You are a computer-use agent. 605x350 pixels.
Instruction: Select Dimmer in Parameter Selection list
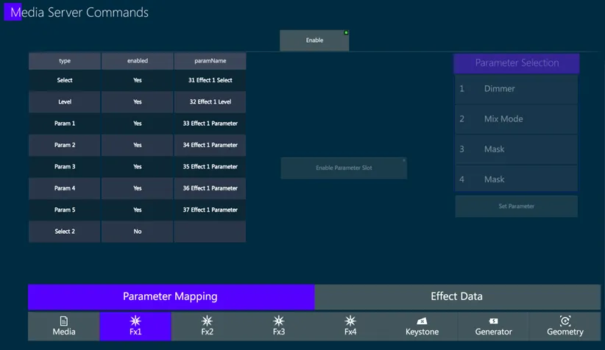(x=516, y=89)
